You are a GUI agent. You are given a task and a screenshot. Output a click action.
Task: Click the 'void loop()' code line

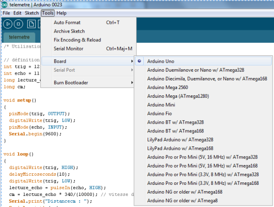18,154
